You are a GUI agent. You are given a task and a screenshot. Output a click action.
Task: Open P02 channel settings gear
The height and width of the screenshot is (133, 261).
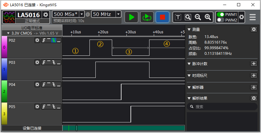37,40
